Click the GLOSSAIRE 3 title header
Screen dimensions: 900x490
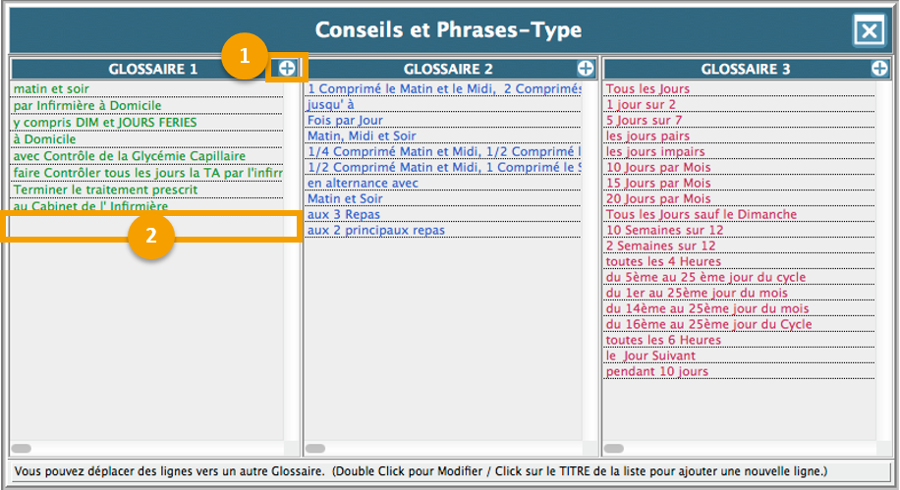[745, 69]
